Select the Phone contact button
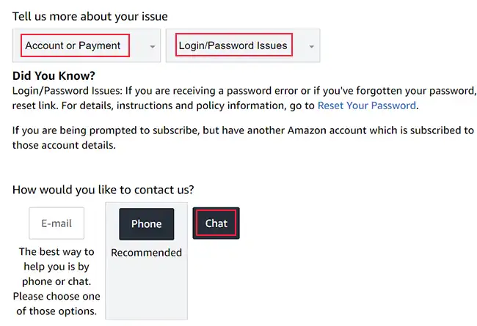Image resolution: width=477 pixels, height=326 pixels. point(146,223)
